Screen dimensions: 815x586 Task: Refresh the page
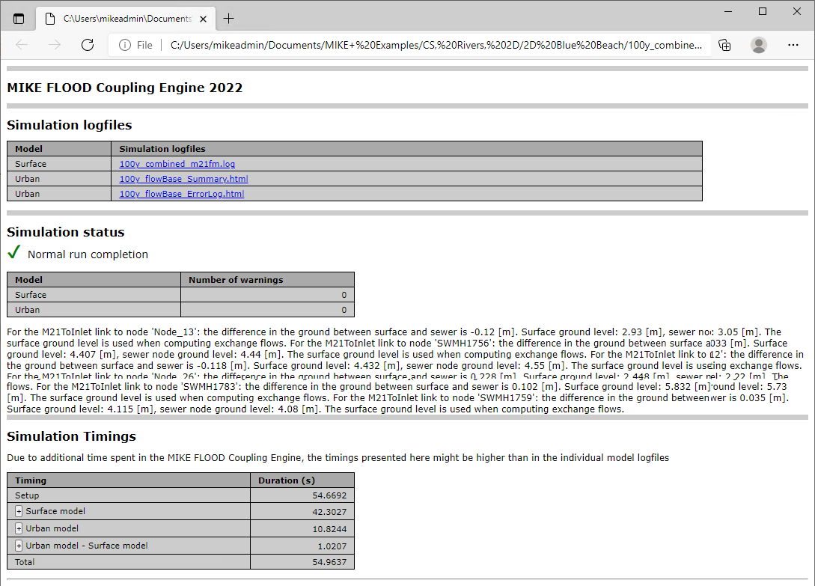(x=88, y=45)
